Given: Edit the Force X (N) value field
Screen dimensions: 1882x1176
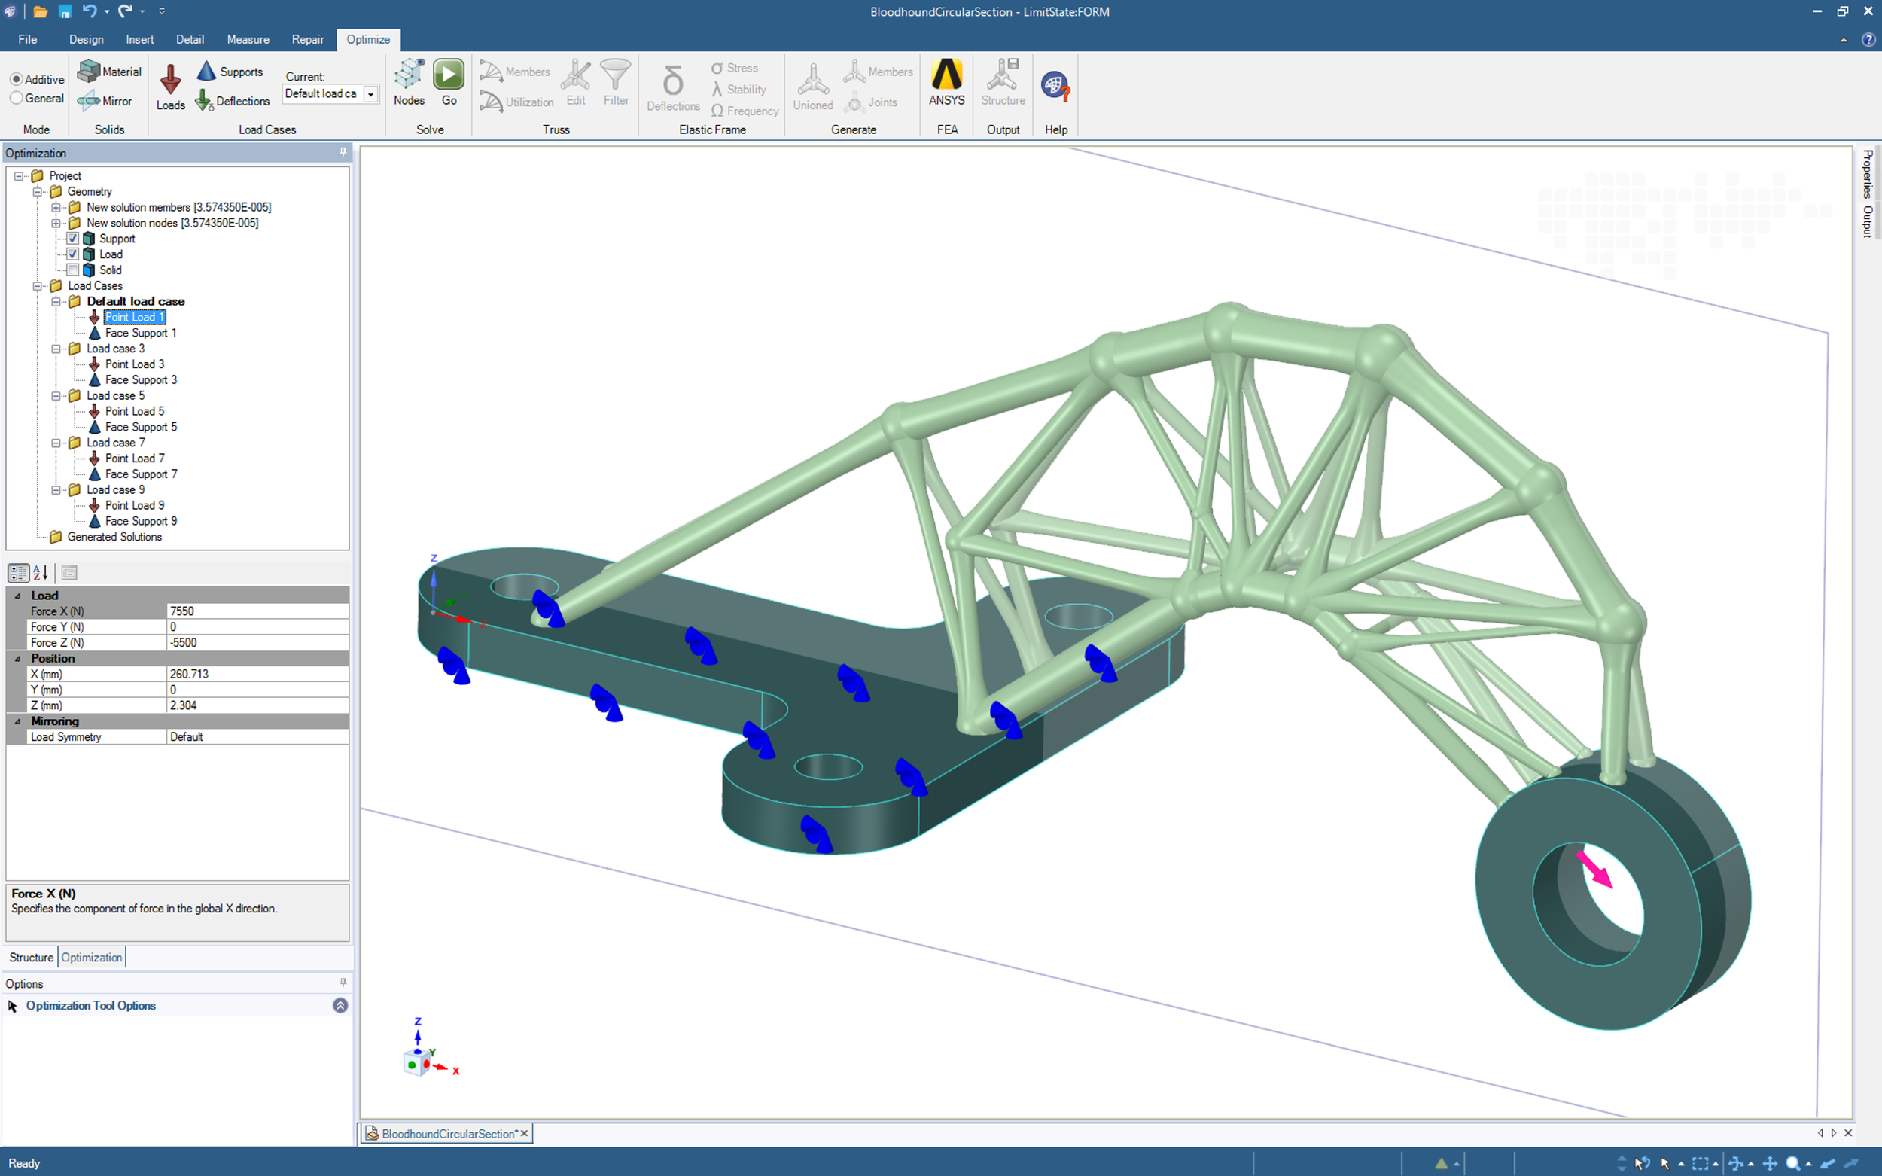Looking at the screenshot, I should coord(257,611).
